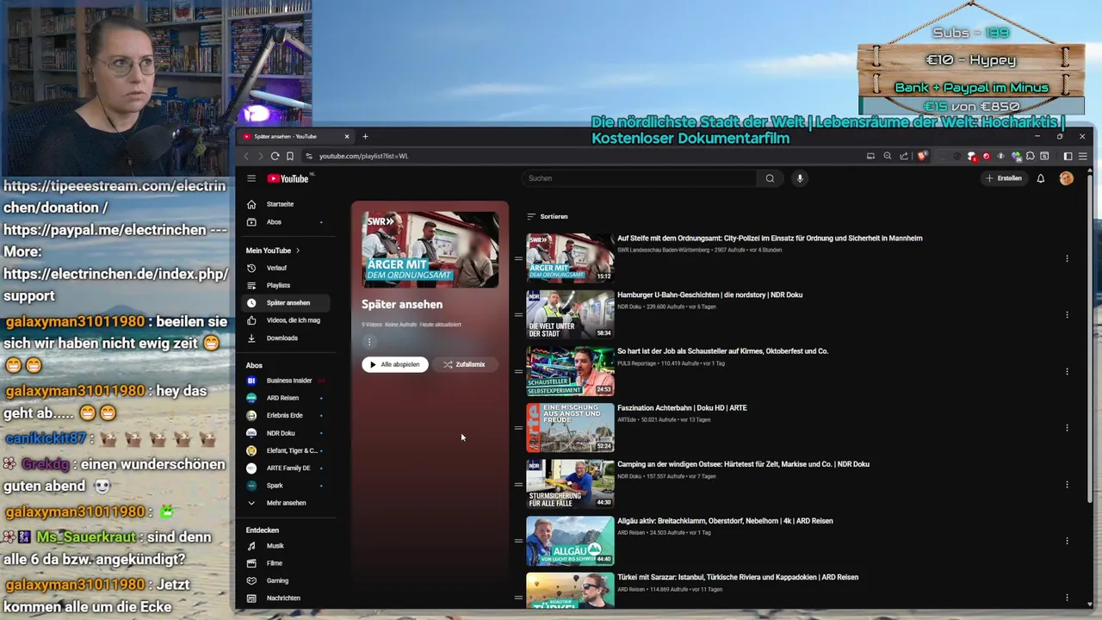Open Playlists in sidebar
The height and width of the screenshot is (620, 1102).
click(286, 285)
